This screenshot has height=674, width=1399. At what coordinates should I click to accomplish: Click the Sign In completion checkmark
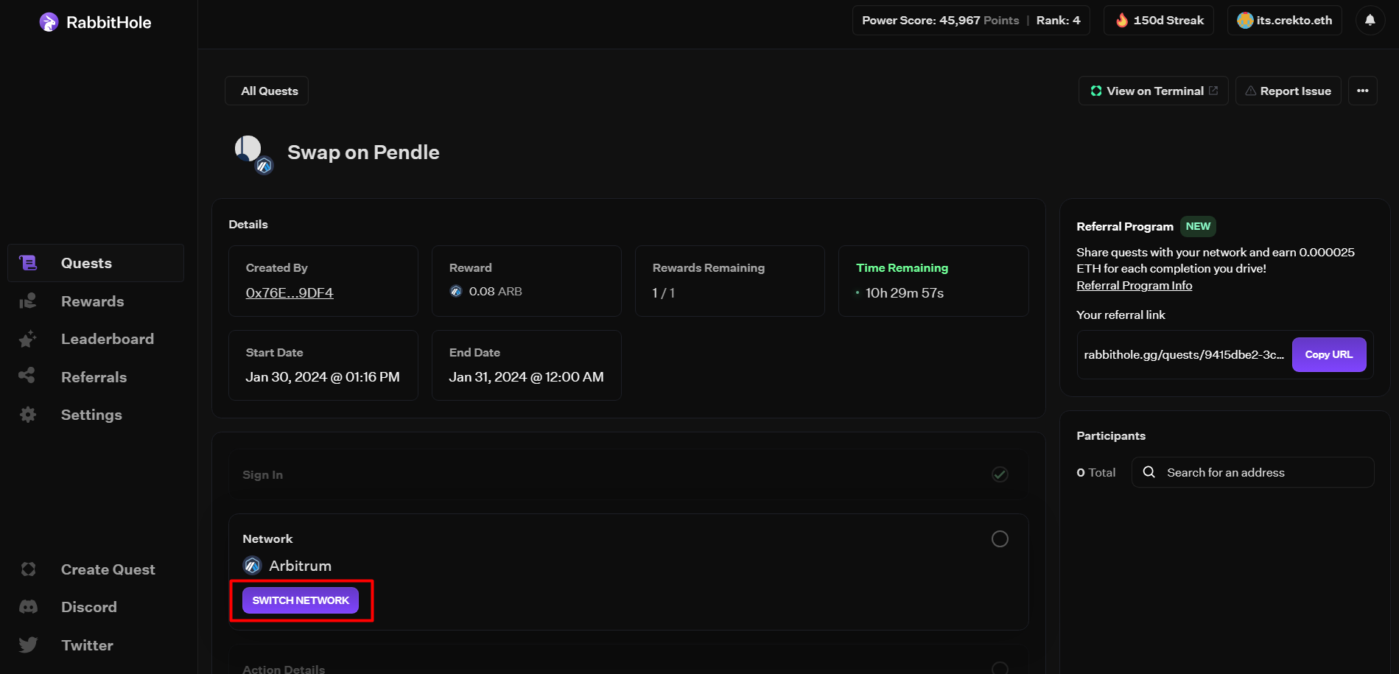coord(999,474)
